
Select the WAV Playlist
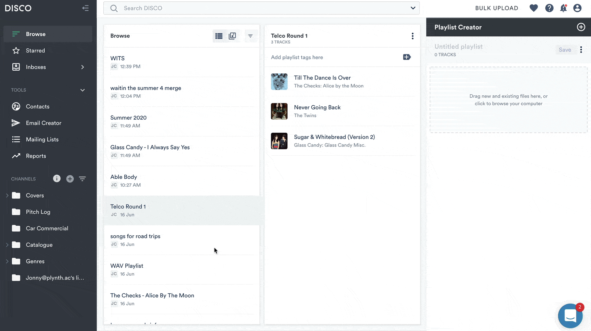182,270
